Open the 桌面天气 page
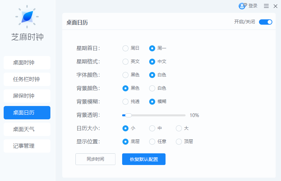This screenshot has width=281, height=181. point(27,129)
